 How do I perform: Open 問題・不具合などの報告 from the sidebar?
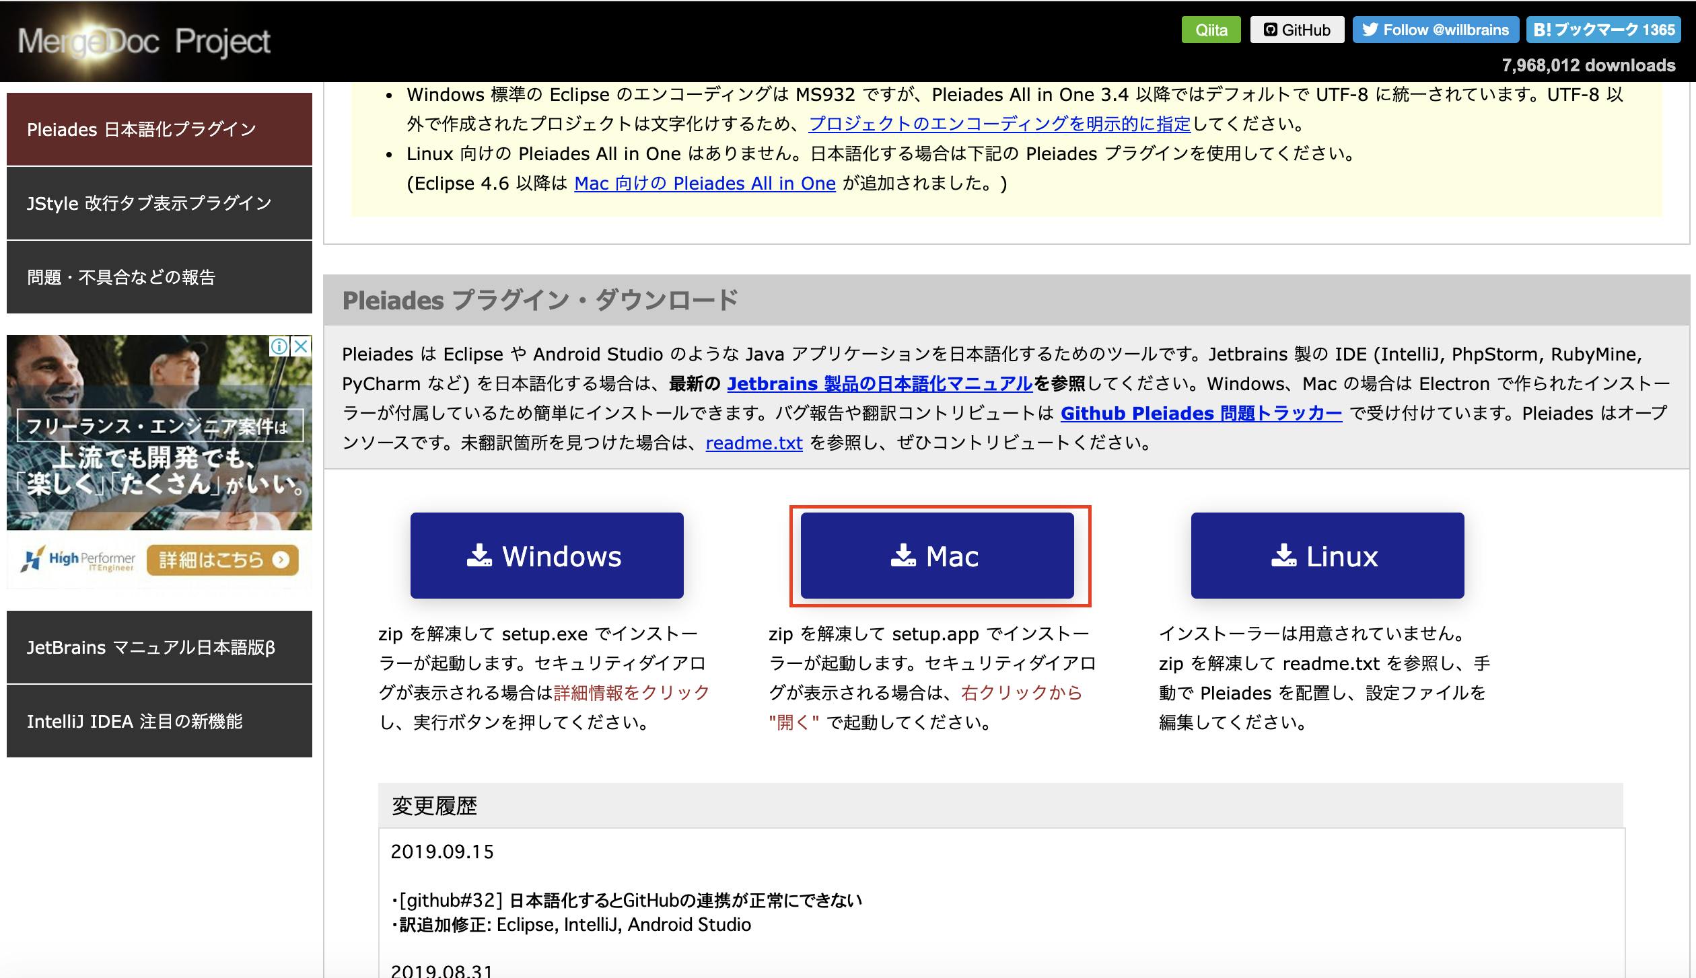click(x=159, y=276)
